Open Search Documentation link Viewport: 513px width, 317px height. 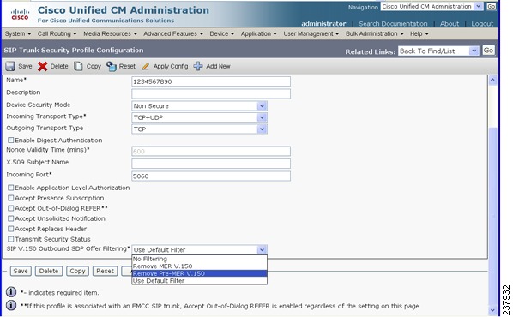(x=393, y=24)
